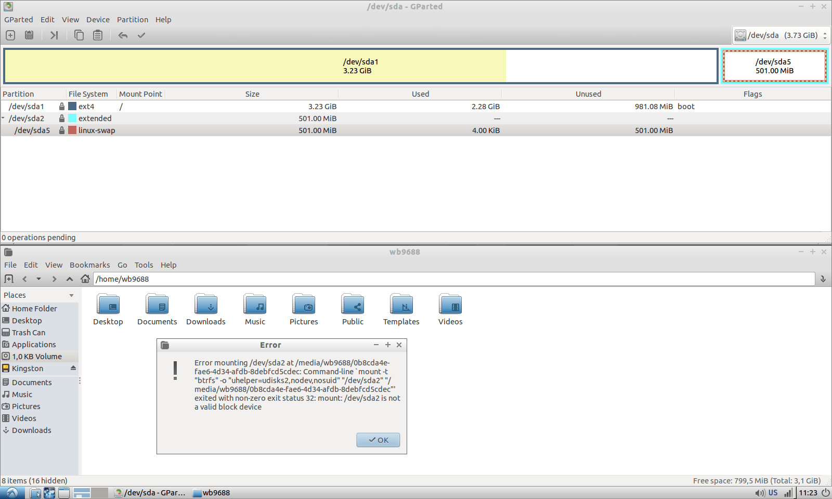Screen dimensions: 832x499
Task: Click the extended color swatch in /dev/sda2 row
Action: click(x=72, y=119)
